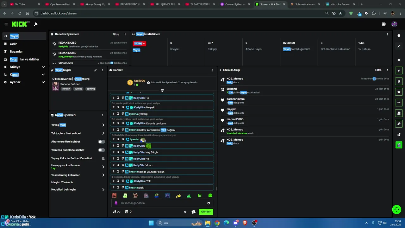Click the Turkish tag in stream info
405x228 pixels.
66,89
